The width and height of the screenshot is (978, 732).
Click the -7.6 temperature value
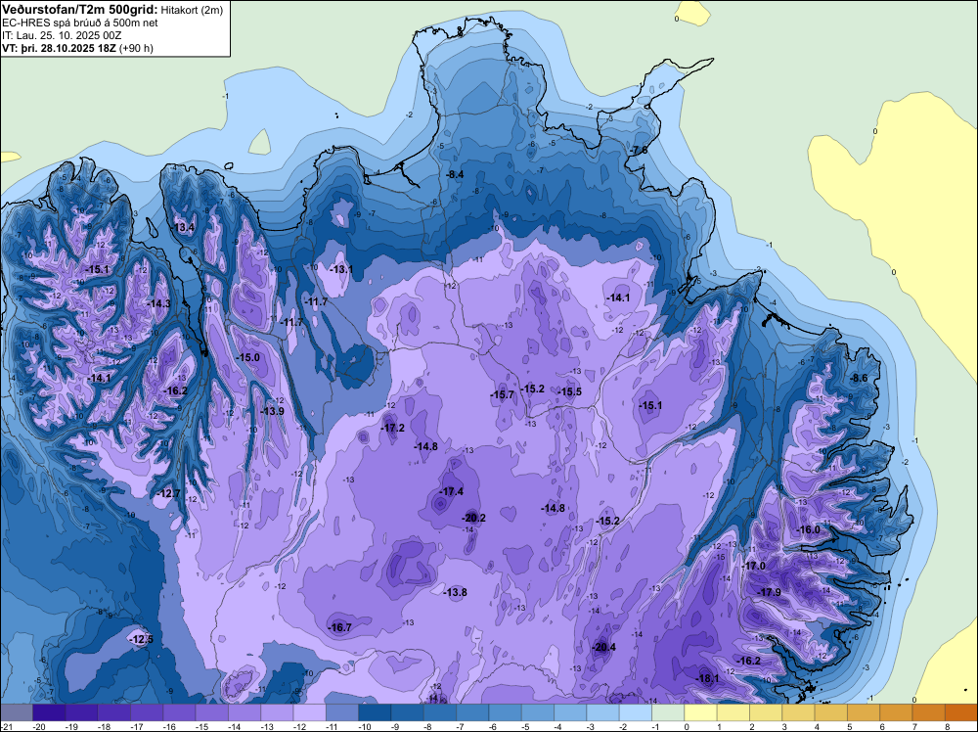[x=639, y=151]
